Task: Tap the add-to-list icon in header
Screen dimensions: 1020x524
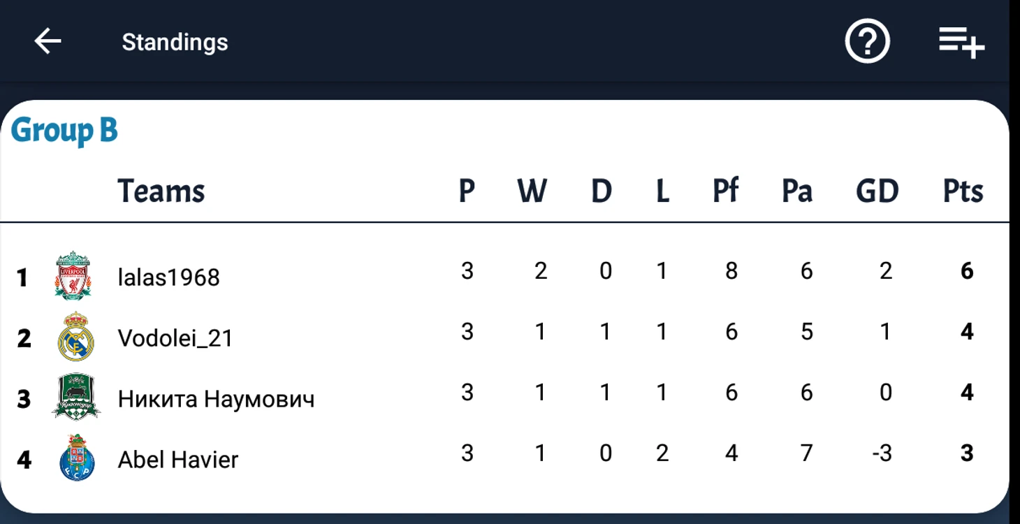Action: click(x=961, y=42)
